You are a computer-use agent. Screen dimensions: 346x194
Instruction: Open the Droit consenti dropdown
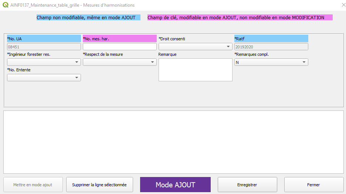[x=195, y=47]
